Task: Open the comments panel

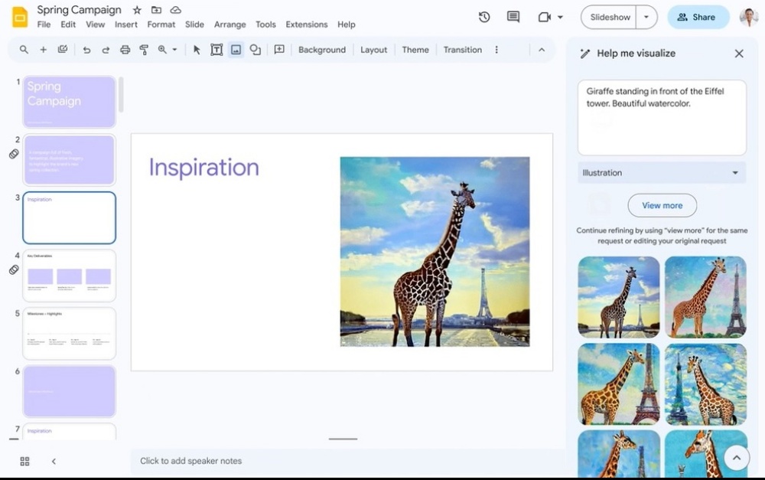Action: point(513,16)
